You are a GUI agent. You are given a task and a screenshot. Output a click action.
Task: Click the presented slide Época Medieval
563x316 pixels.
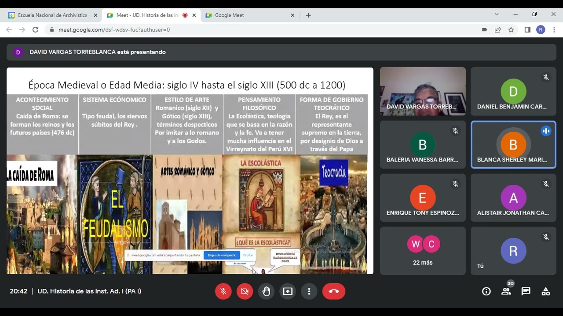[190, 171]
